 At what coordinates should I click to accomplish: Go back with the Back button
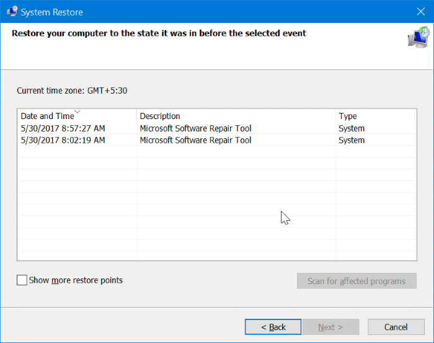click(x=273, y=327)
